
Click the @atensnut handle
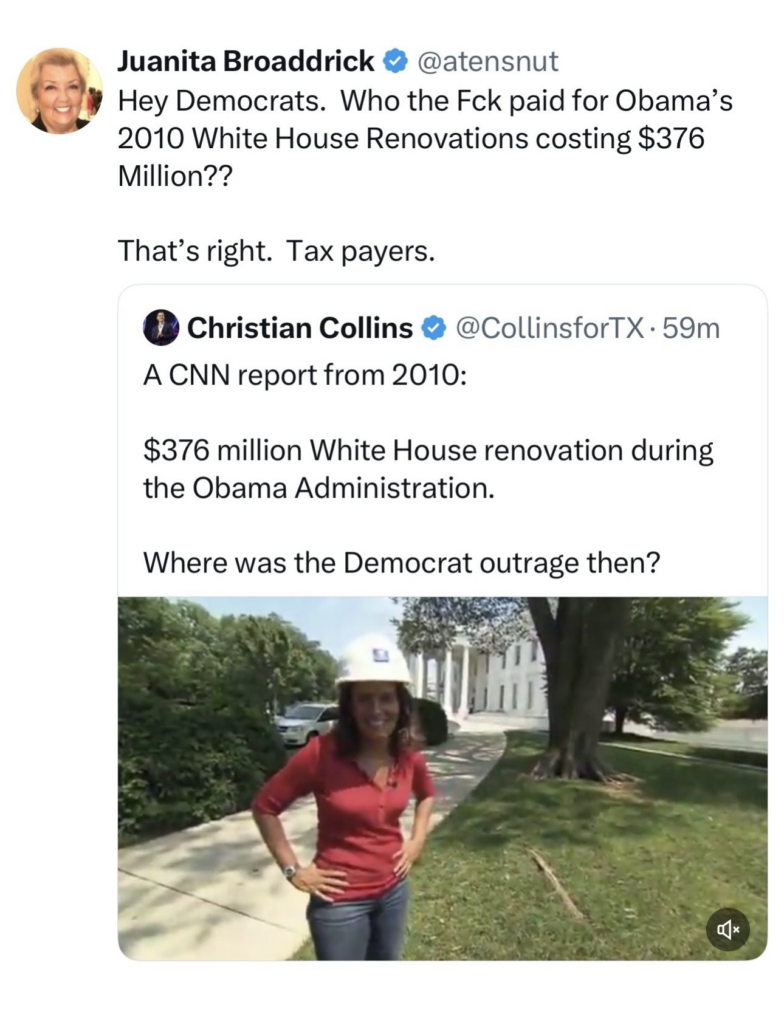click(487, 61)
